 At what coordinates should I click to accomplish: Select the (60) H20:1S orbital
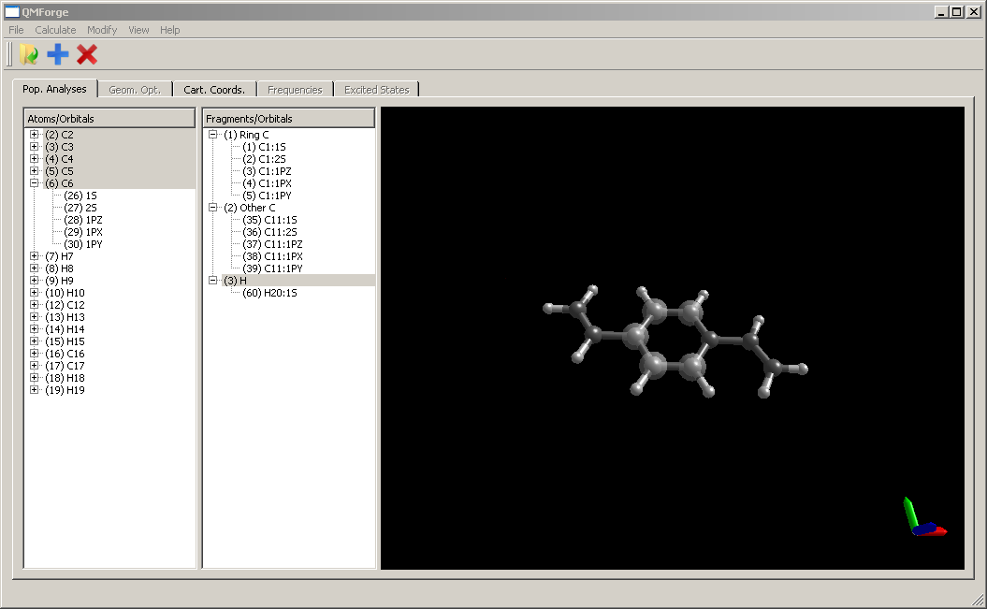pyautogui.click(x=269, y=293)
